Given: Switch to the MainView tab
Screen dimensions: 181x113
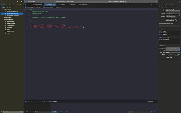Looking at the screenshot, I should tap(72, 5).
